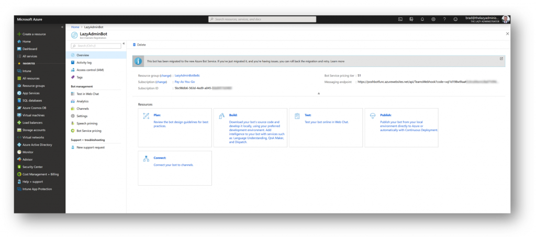Click the top search resources field
Image resolution: width=536 pixels, height=237 pixels.
click(x=262, y=19)
